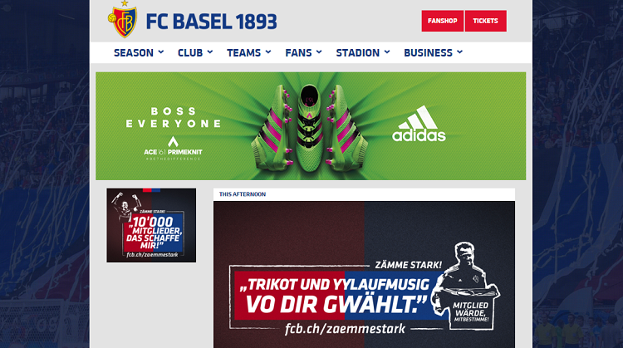Viewport: 623px width, 348px height.
Task: Click the BOSS EVERYONE banner text
Action: [x=174, y=117]
